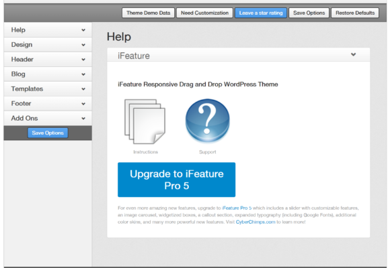Click Save Options in the top bar
This screenshot has width=390, height=268.
click(309, 13)
